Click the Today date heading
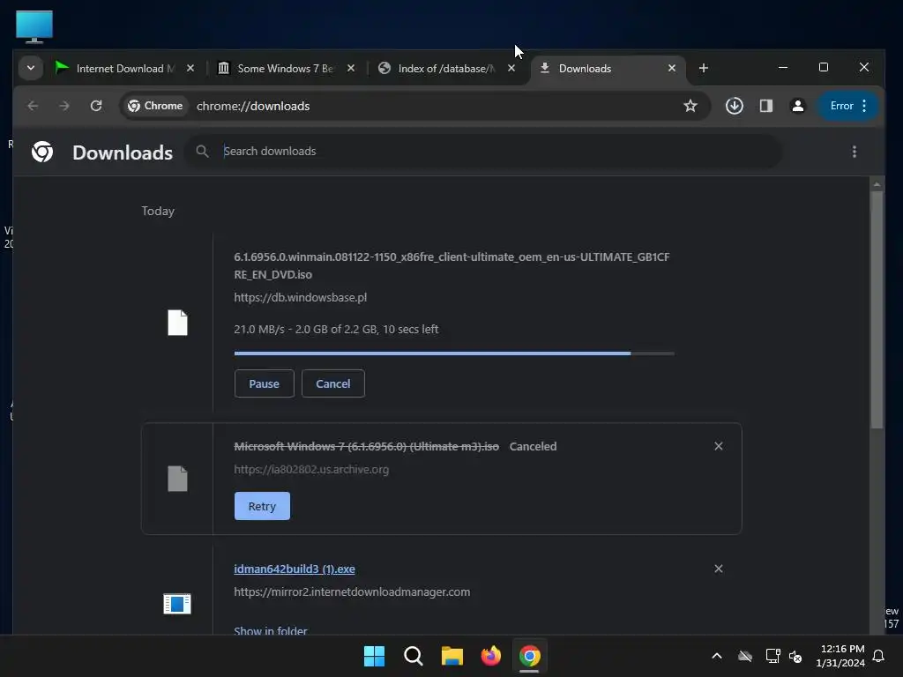 (x=158, y=212)
